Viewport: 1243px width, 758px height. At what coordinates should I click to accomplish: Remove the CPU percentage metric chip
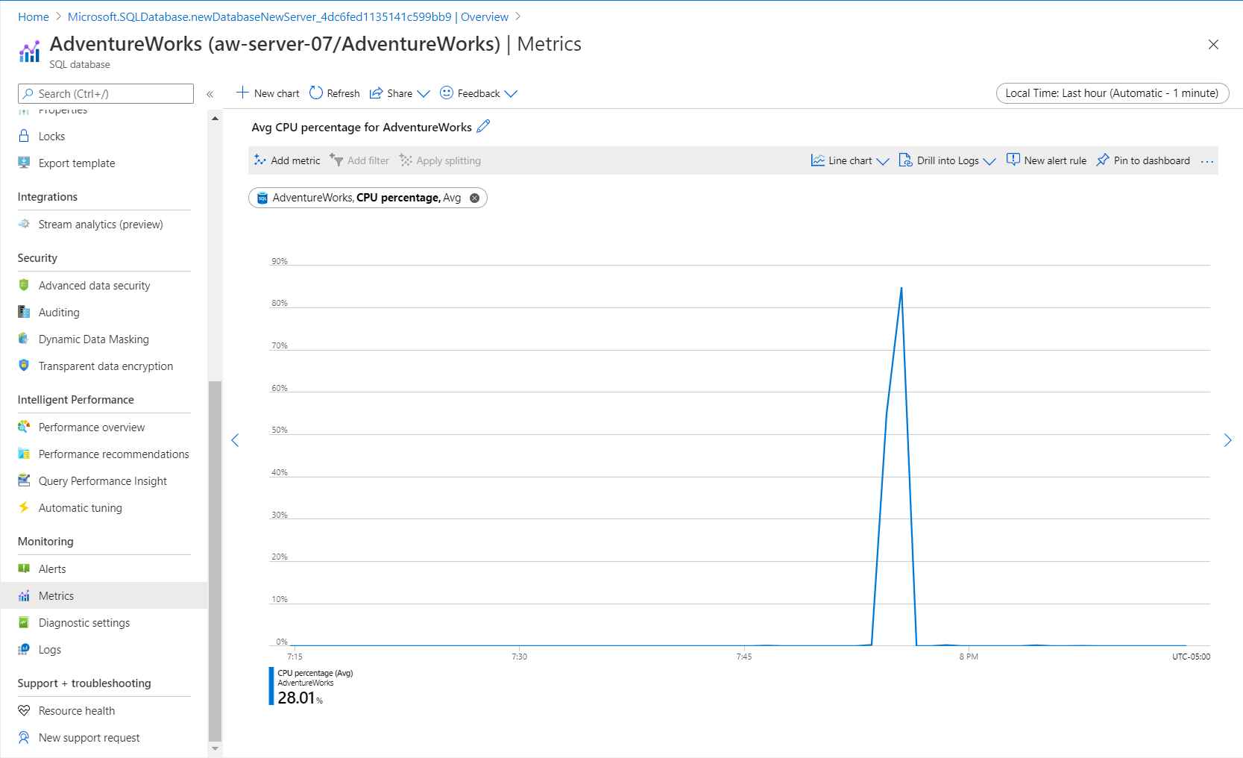(x=474, y=198)
